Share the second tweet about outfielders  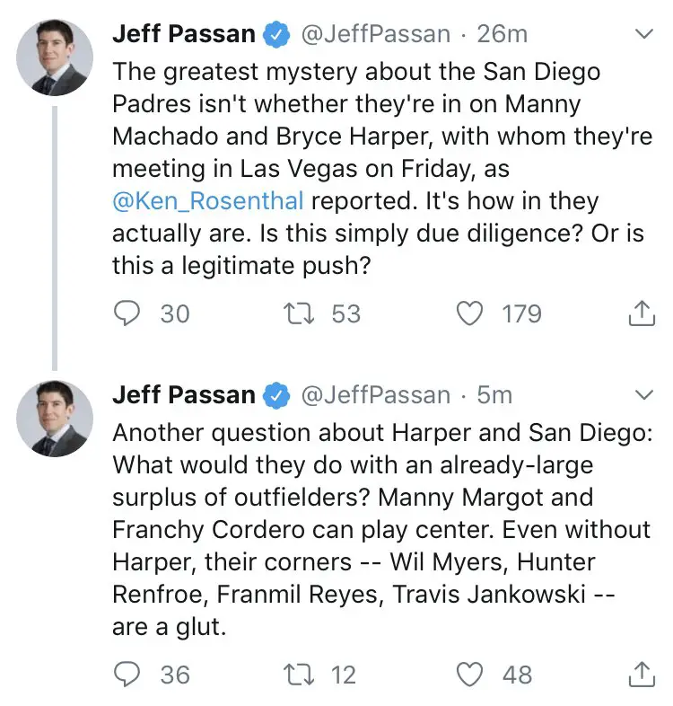click(640, 675)
